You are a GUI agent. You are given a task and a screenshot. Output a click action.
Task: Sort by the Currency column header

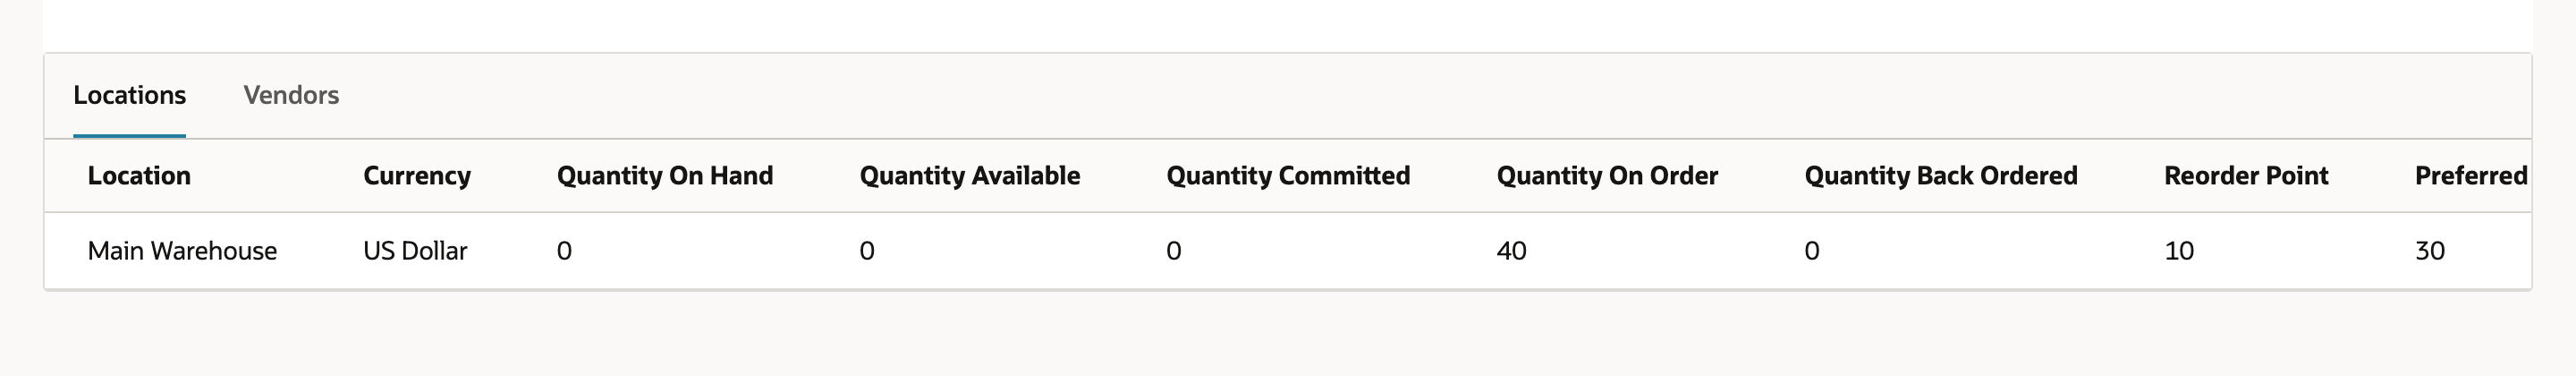coord(417,176)
